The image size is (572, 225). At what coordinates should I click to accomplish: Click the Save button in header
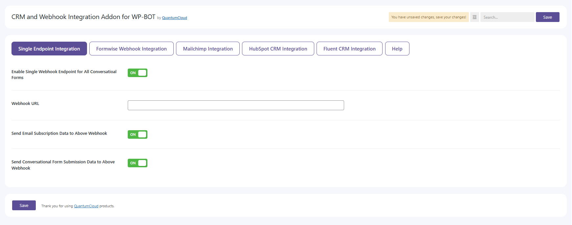[547, 17]
